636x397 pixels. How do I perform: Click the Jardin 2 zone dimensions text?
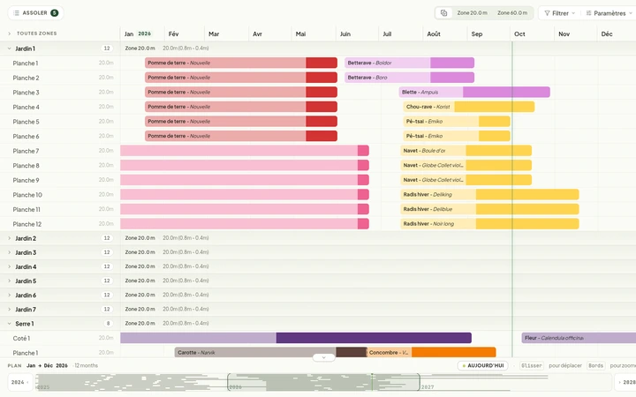pos(185,238)
